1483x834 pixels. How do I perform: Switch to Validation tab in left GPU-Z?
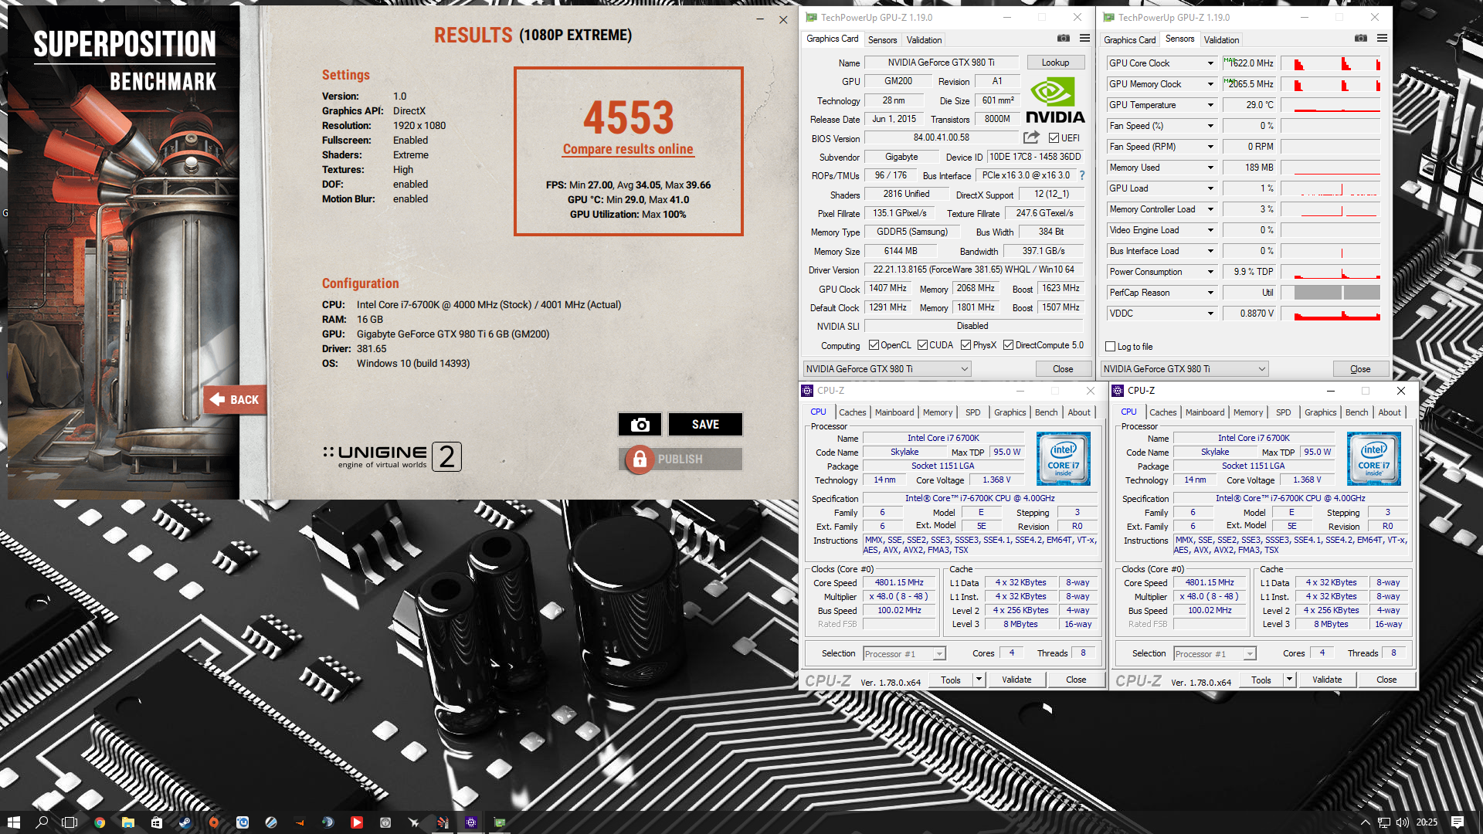(x=924, y=39)
